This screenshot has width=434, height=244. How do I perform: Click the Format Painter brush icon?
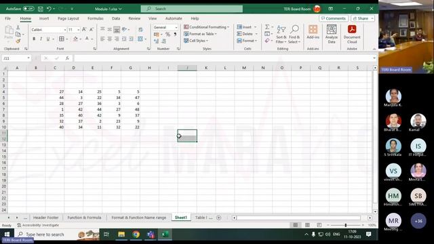point(18,41)
